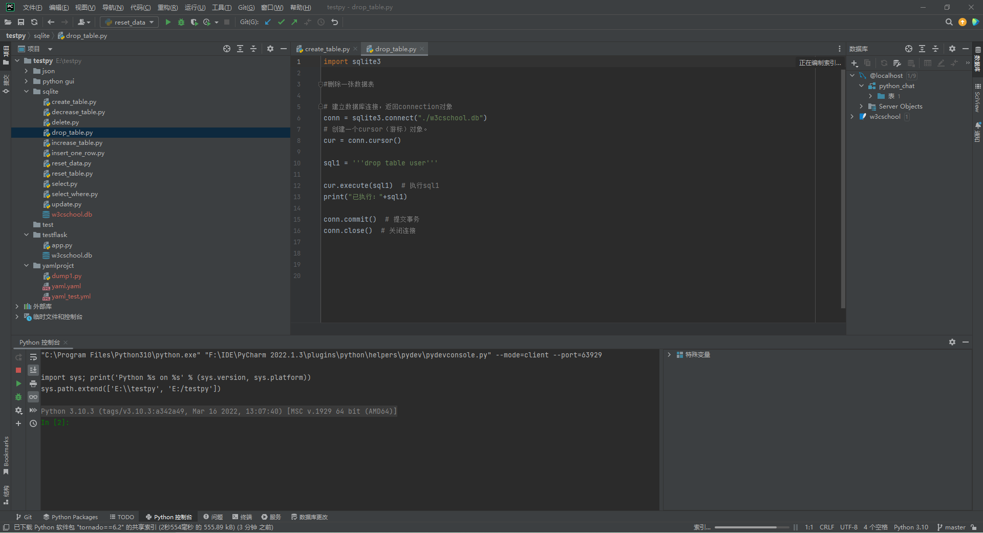Open console history clock icon

tap(33, 423)
